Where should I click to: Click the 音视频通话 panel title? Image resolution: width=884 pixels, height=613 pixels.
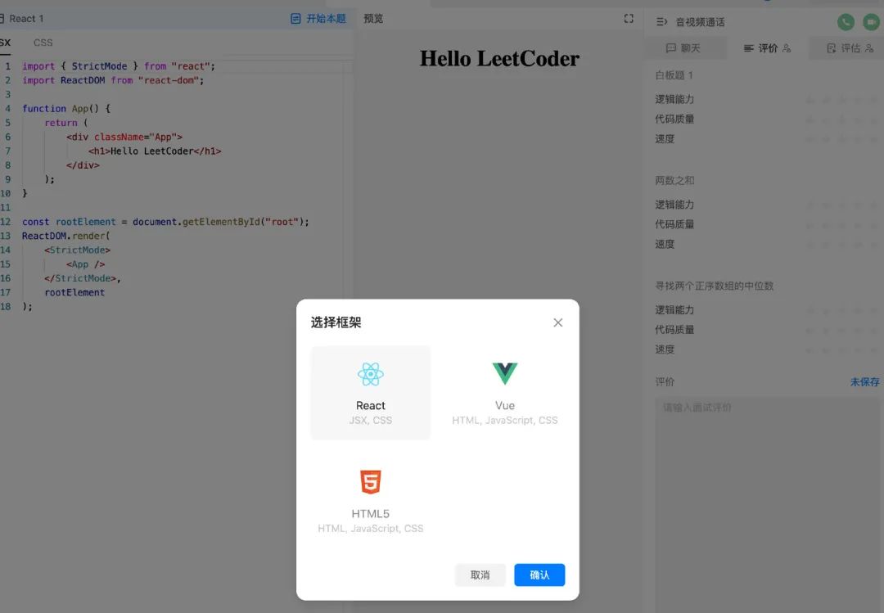click(700, 22)
